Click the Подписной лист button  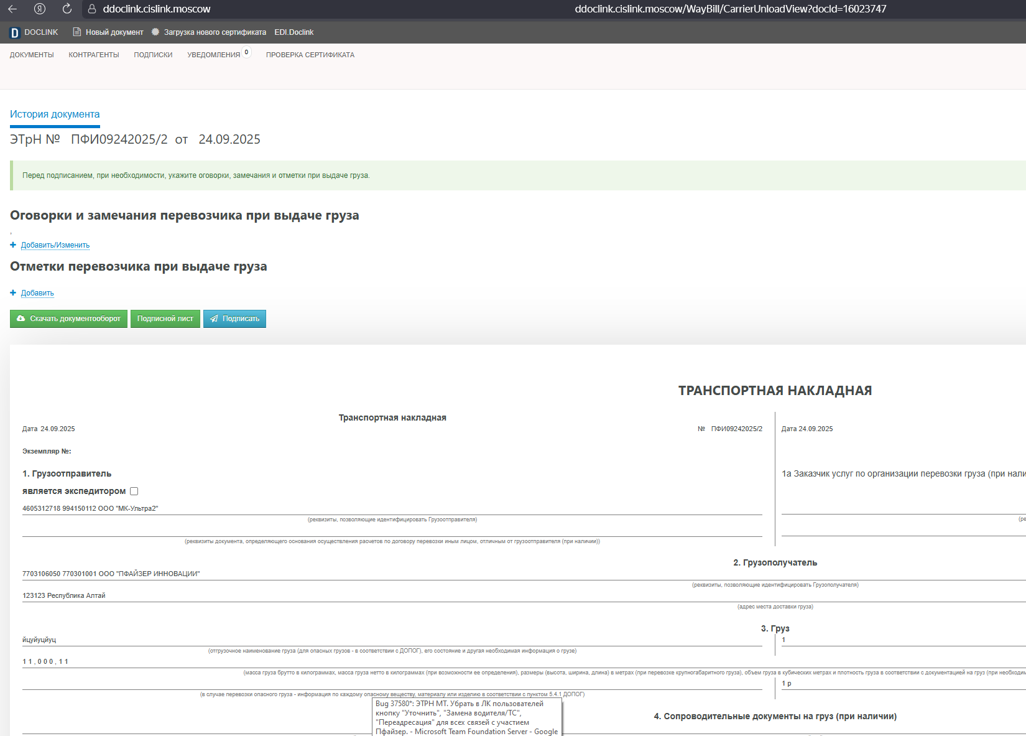click(x=165, y=319)
